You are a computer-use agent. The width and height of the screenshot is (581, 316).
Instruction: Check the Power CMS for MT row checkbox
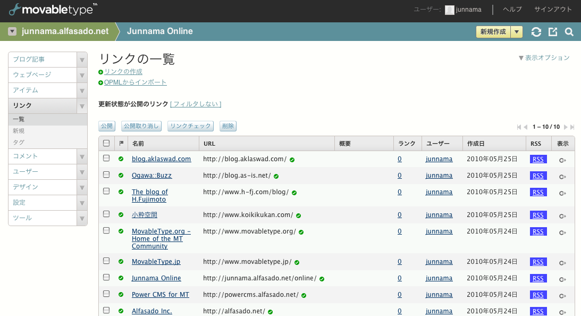pyautogui.click(x=106, y=294)
